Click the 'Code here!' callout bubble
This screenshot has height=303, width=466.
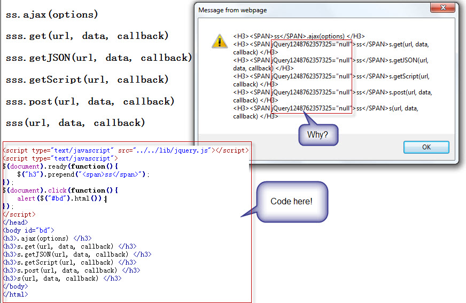[x=291, y=201]
